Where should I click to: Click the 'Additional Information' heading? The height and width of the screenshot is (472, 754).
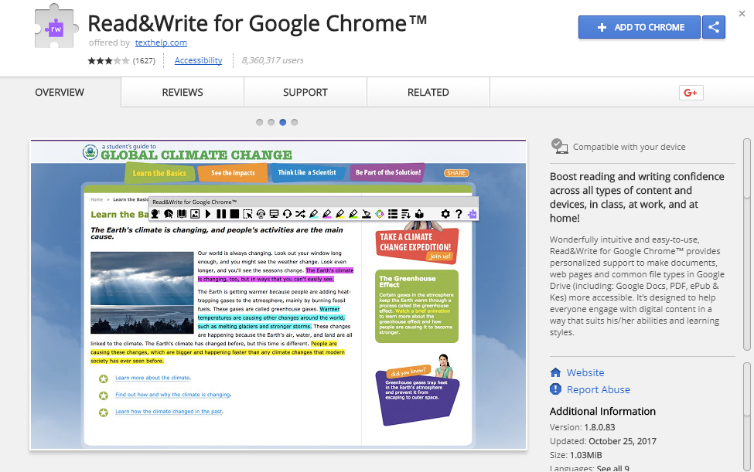[602, 411]
